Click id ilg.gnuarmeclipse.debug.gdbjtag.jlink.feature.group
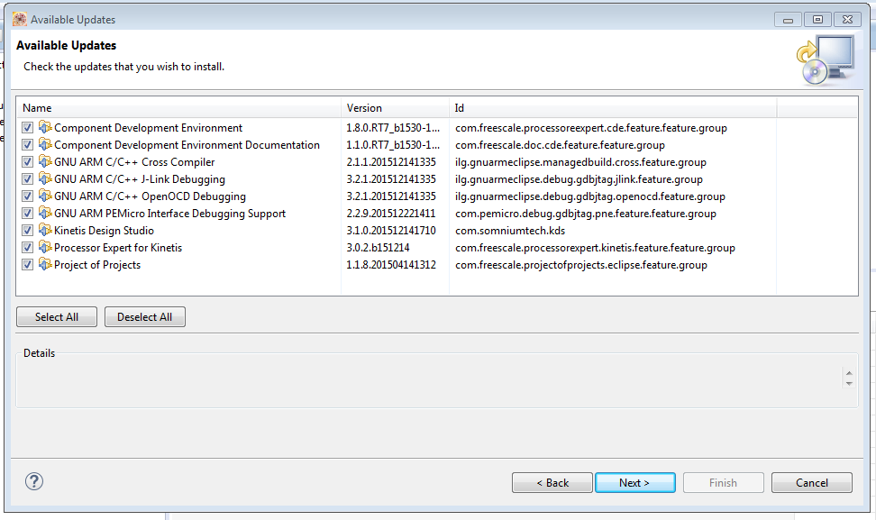The width and height of the screenshot is (876, 520). pos(579,179)
